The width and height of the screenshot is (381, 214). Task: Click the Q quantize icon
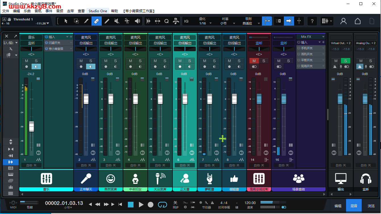tap(166, 21)
